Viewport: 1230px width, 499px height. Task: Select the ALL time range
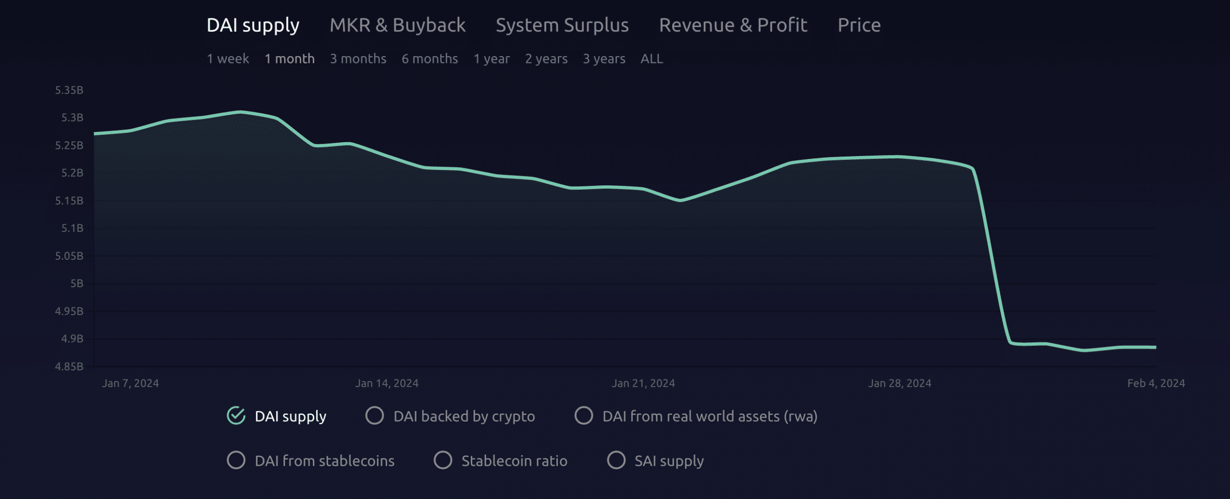pyautogui.click(x=652, y=59)
